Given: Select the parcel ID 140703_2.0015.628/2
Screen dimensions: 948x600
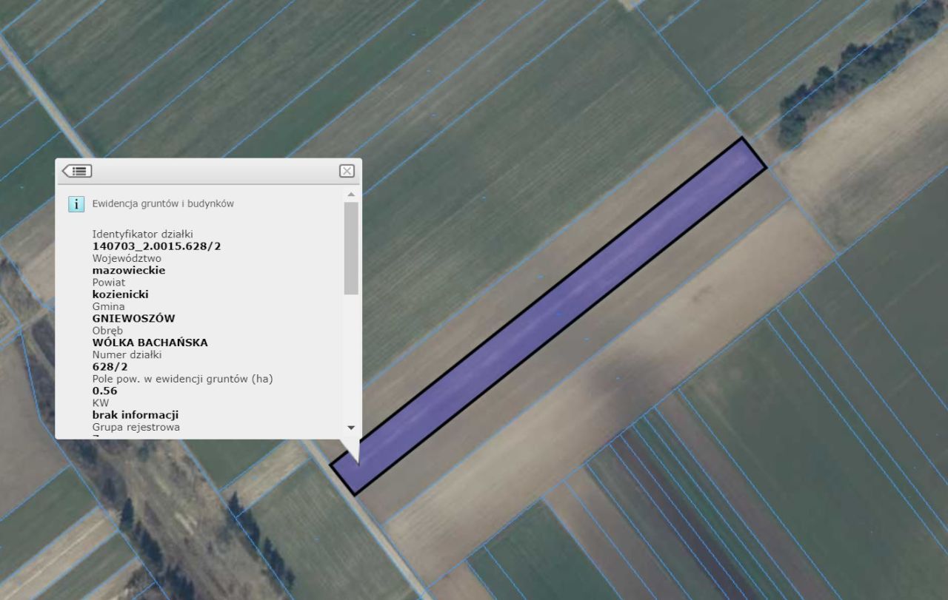Looking at the screenshot, I should (156, 246).
